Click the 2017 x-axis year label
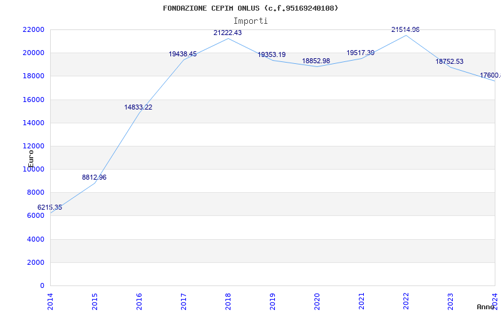 coord(183,301)
